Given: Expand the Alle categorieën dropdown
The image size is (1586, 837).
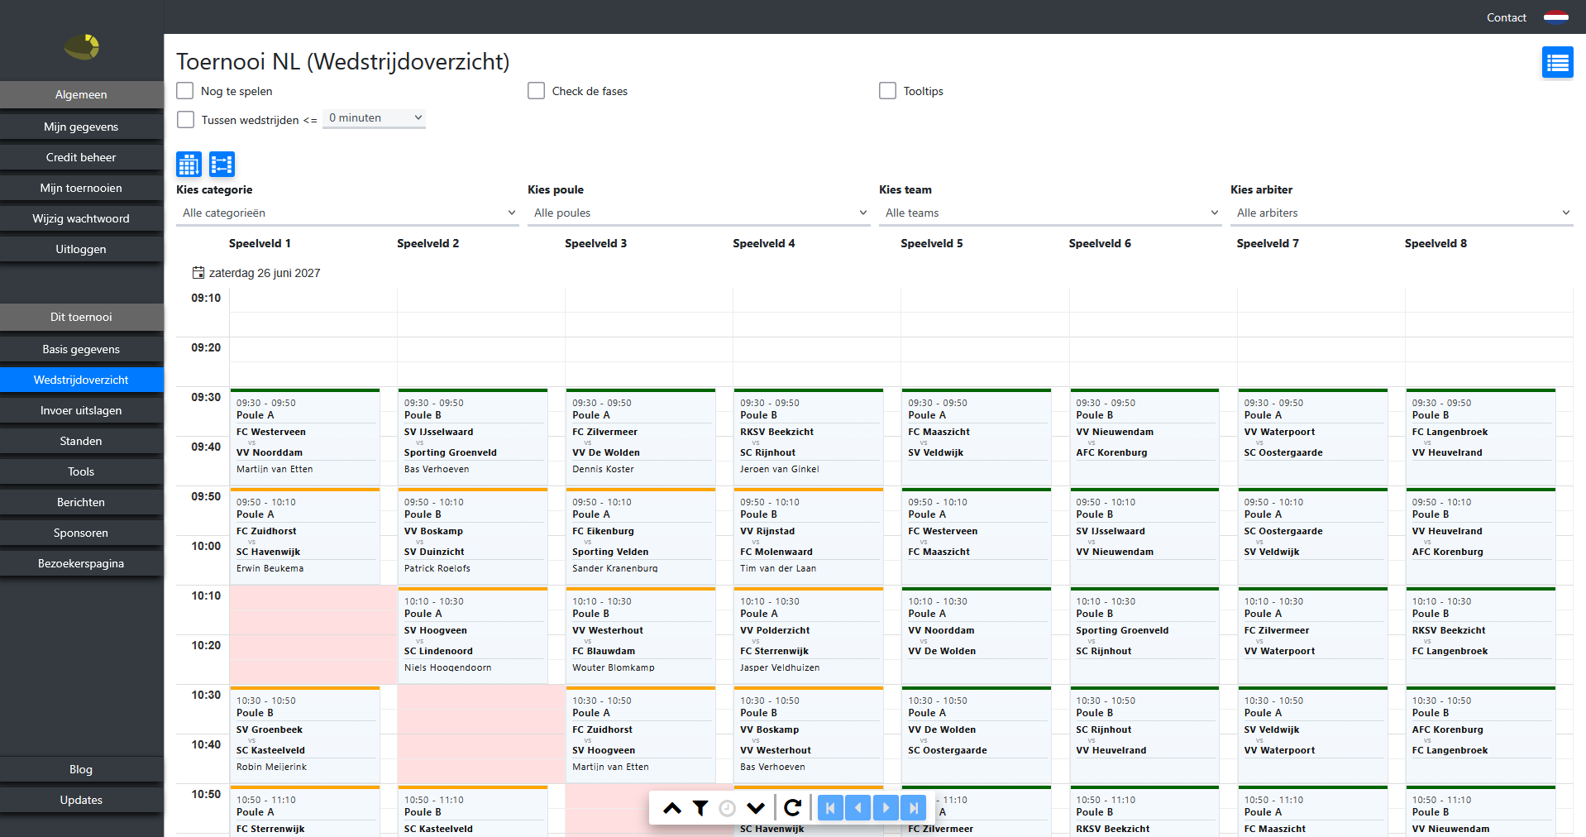Looking at the screenshot, I should (347, 213).
